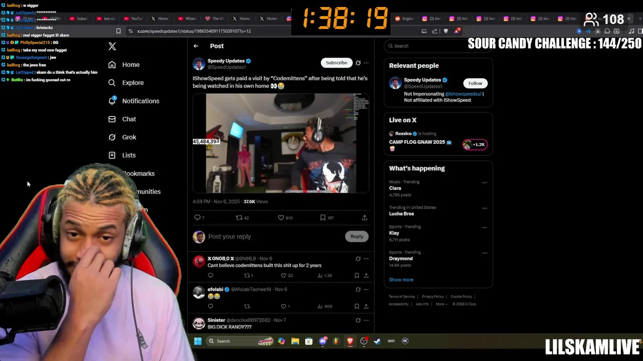Screen dimensions: 643x361
Task: Click the bookmark icon left of the URL
Action: [119, 31]
